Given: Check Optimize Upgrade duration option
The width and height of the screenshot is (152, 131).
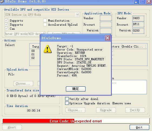Looking at the screenshot, I should (67, 103).
